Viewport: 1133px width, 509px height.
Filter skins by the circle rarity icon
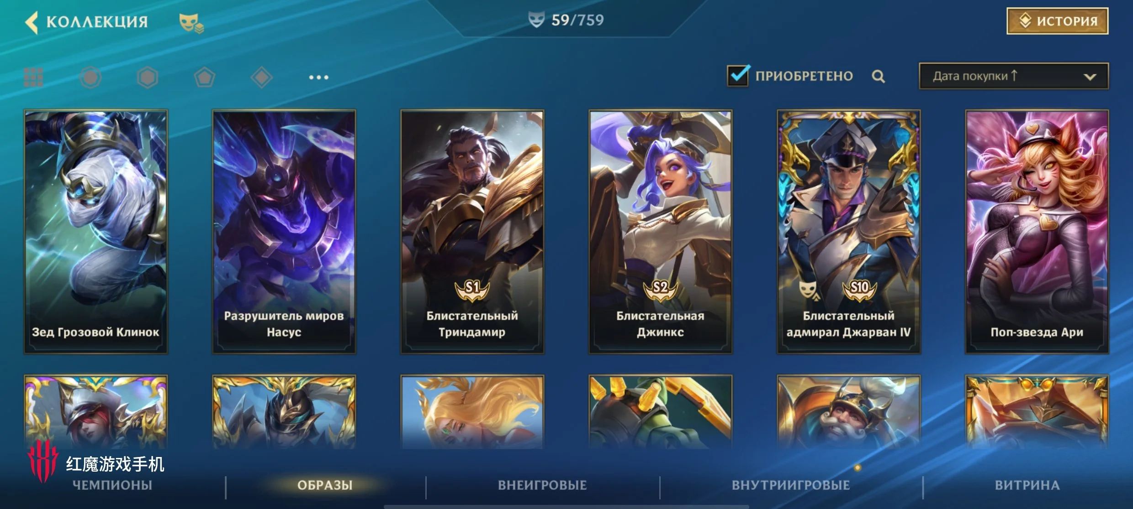pos(90,77)
